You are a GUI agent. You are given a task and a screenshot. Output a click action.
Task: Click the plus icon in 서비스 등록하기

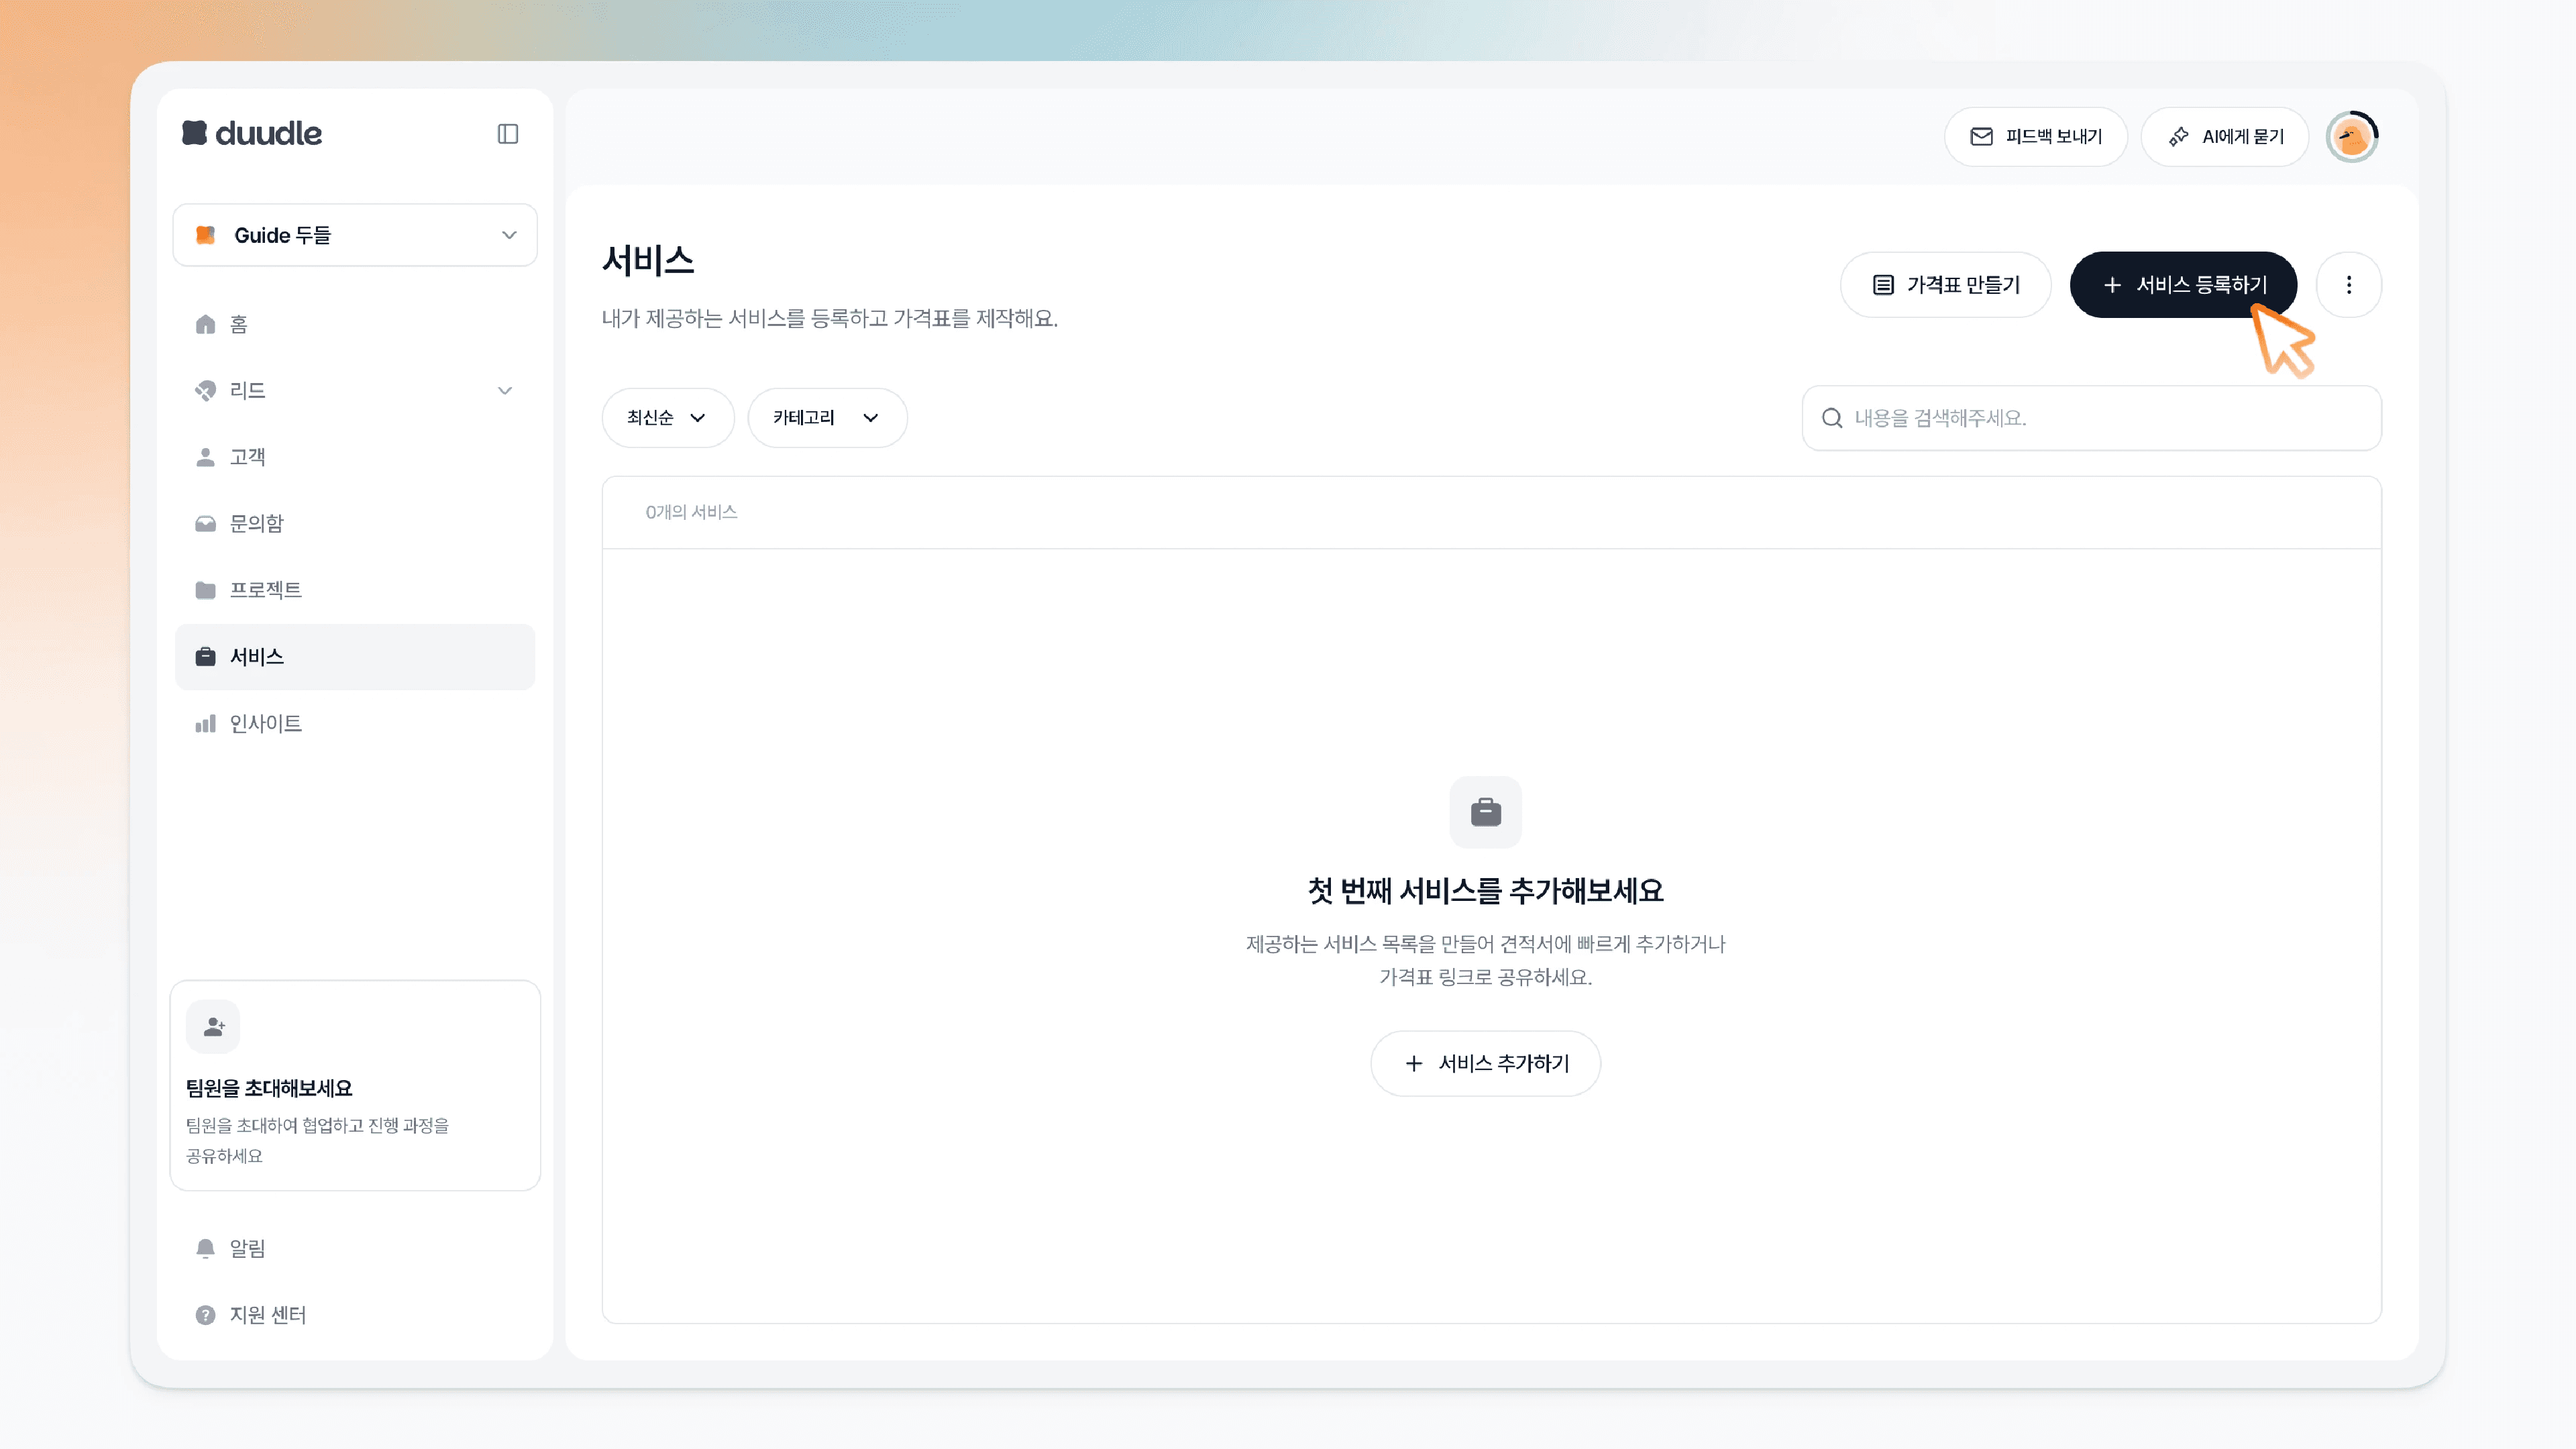click(x=2112, y=285)
